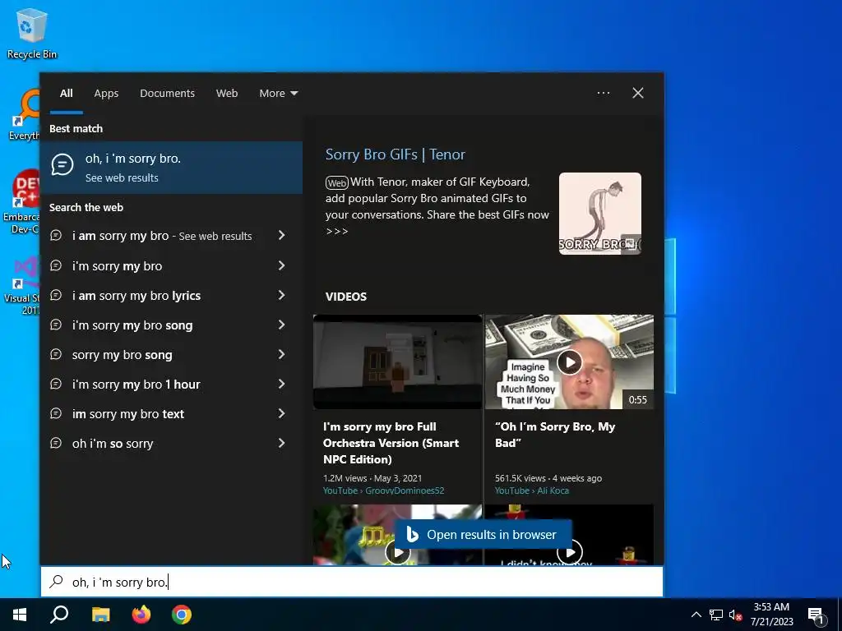This screenshot has width=842, height=631.
Task: Open 'I'm sorry my bro Full Orchestra Version' title
Action: pos(391,443)
